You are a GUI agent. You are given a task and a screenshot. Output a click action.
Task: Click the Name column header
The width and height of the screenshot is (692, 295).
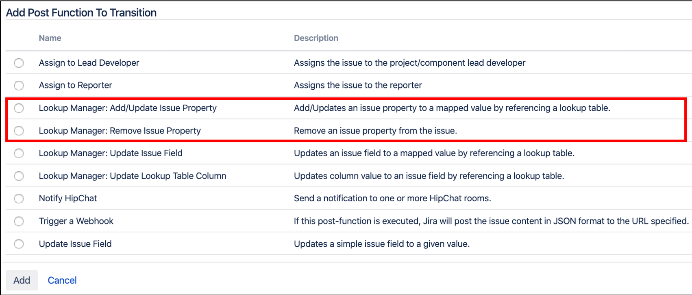50,38
